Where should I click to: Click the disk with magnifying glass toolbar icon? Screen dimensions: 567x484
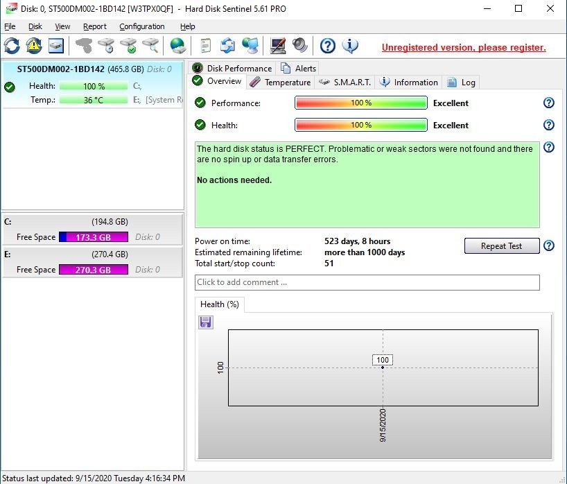pyautogui.click(x=150, y=46)
